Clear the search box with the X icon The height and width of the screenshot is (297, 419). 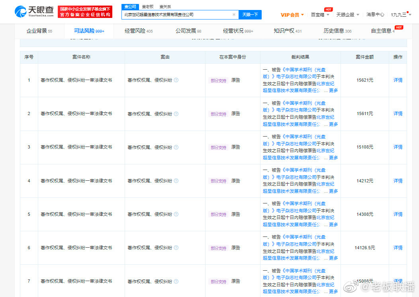[234, 15]
